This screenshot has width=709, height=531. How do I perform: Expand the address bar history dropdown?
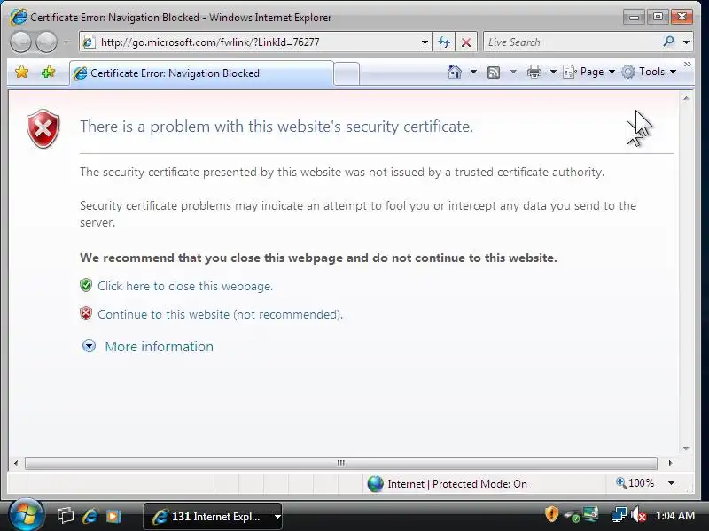click(425, 42)
